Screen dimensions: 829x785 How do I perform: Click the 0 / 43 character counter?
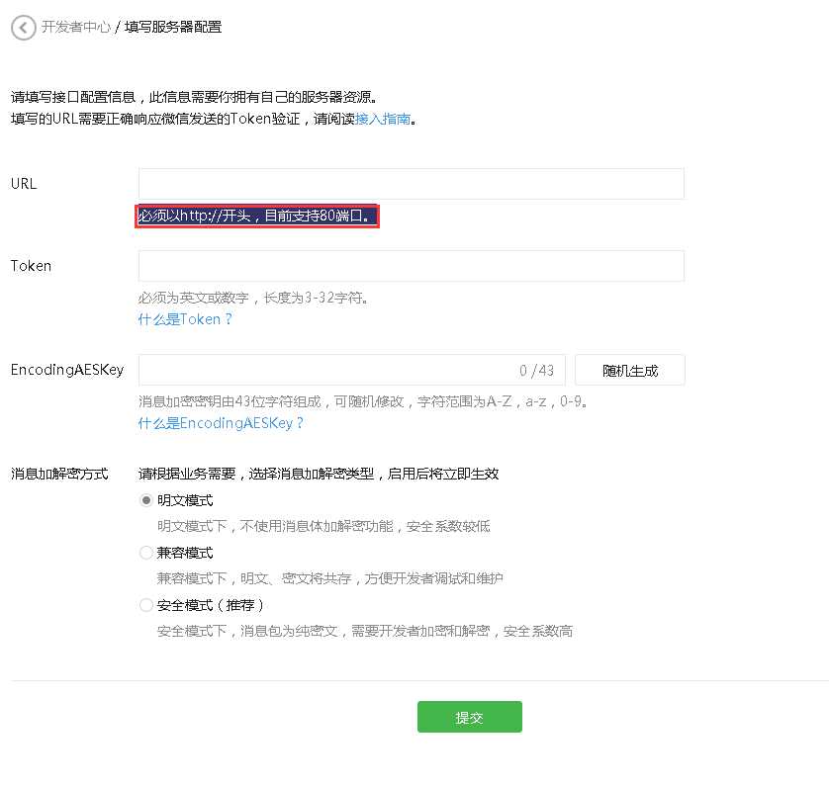click(x=536, y=371)
